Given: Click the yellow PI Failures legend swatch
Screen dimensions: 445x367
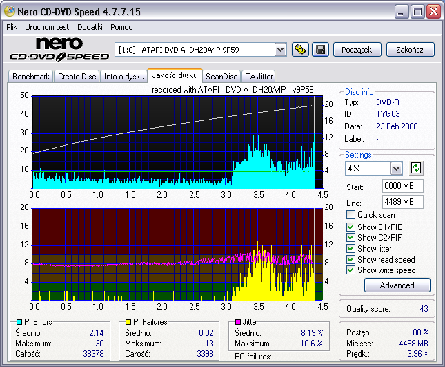Looking at the screenshot, I should tap(128, 322).
